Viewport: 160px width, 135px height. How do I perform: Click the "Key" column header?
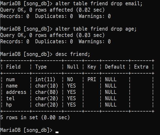point(92,67)
